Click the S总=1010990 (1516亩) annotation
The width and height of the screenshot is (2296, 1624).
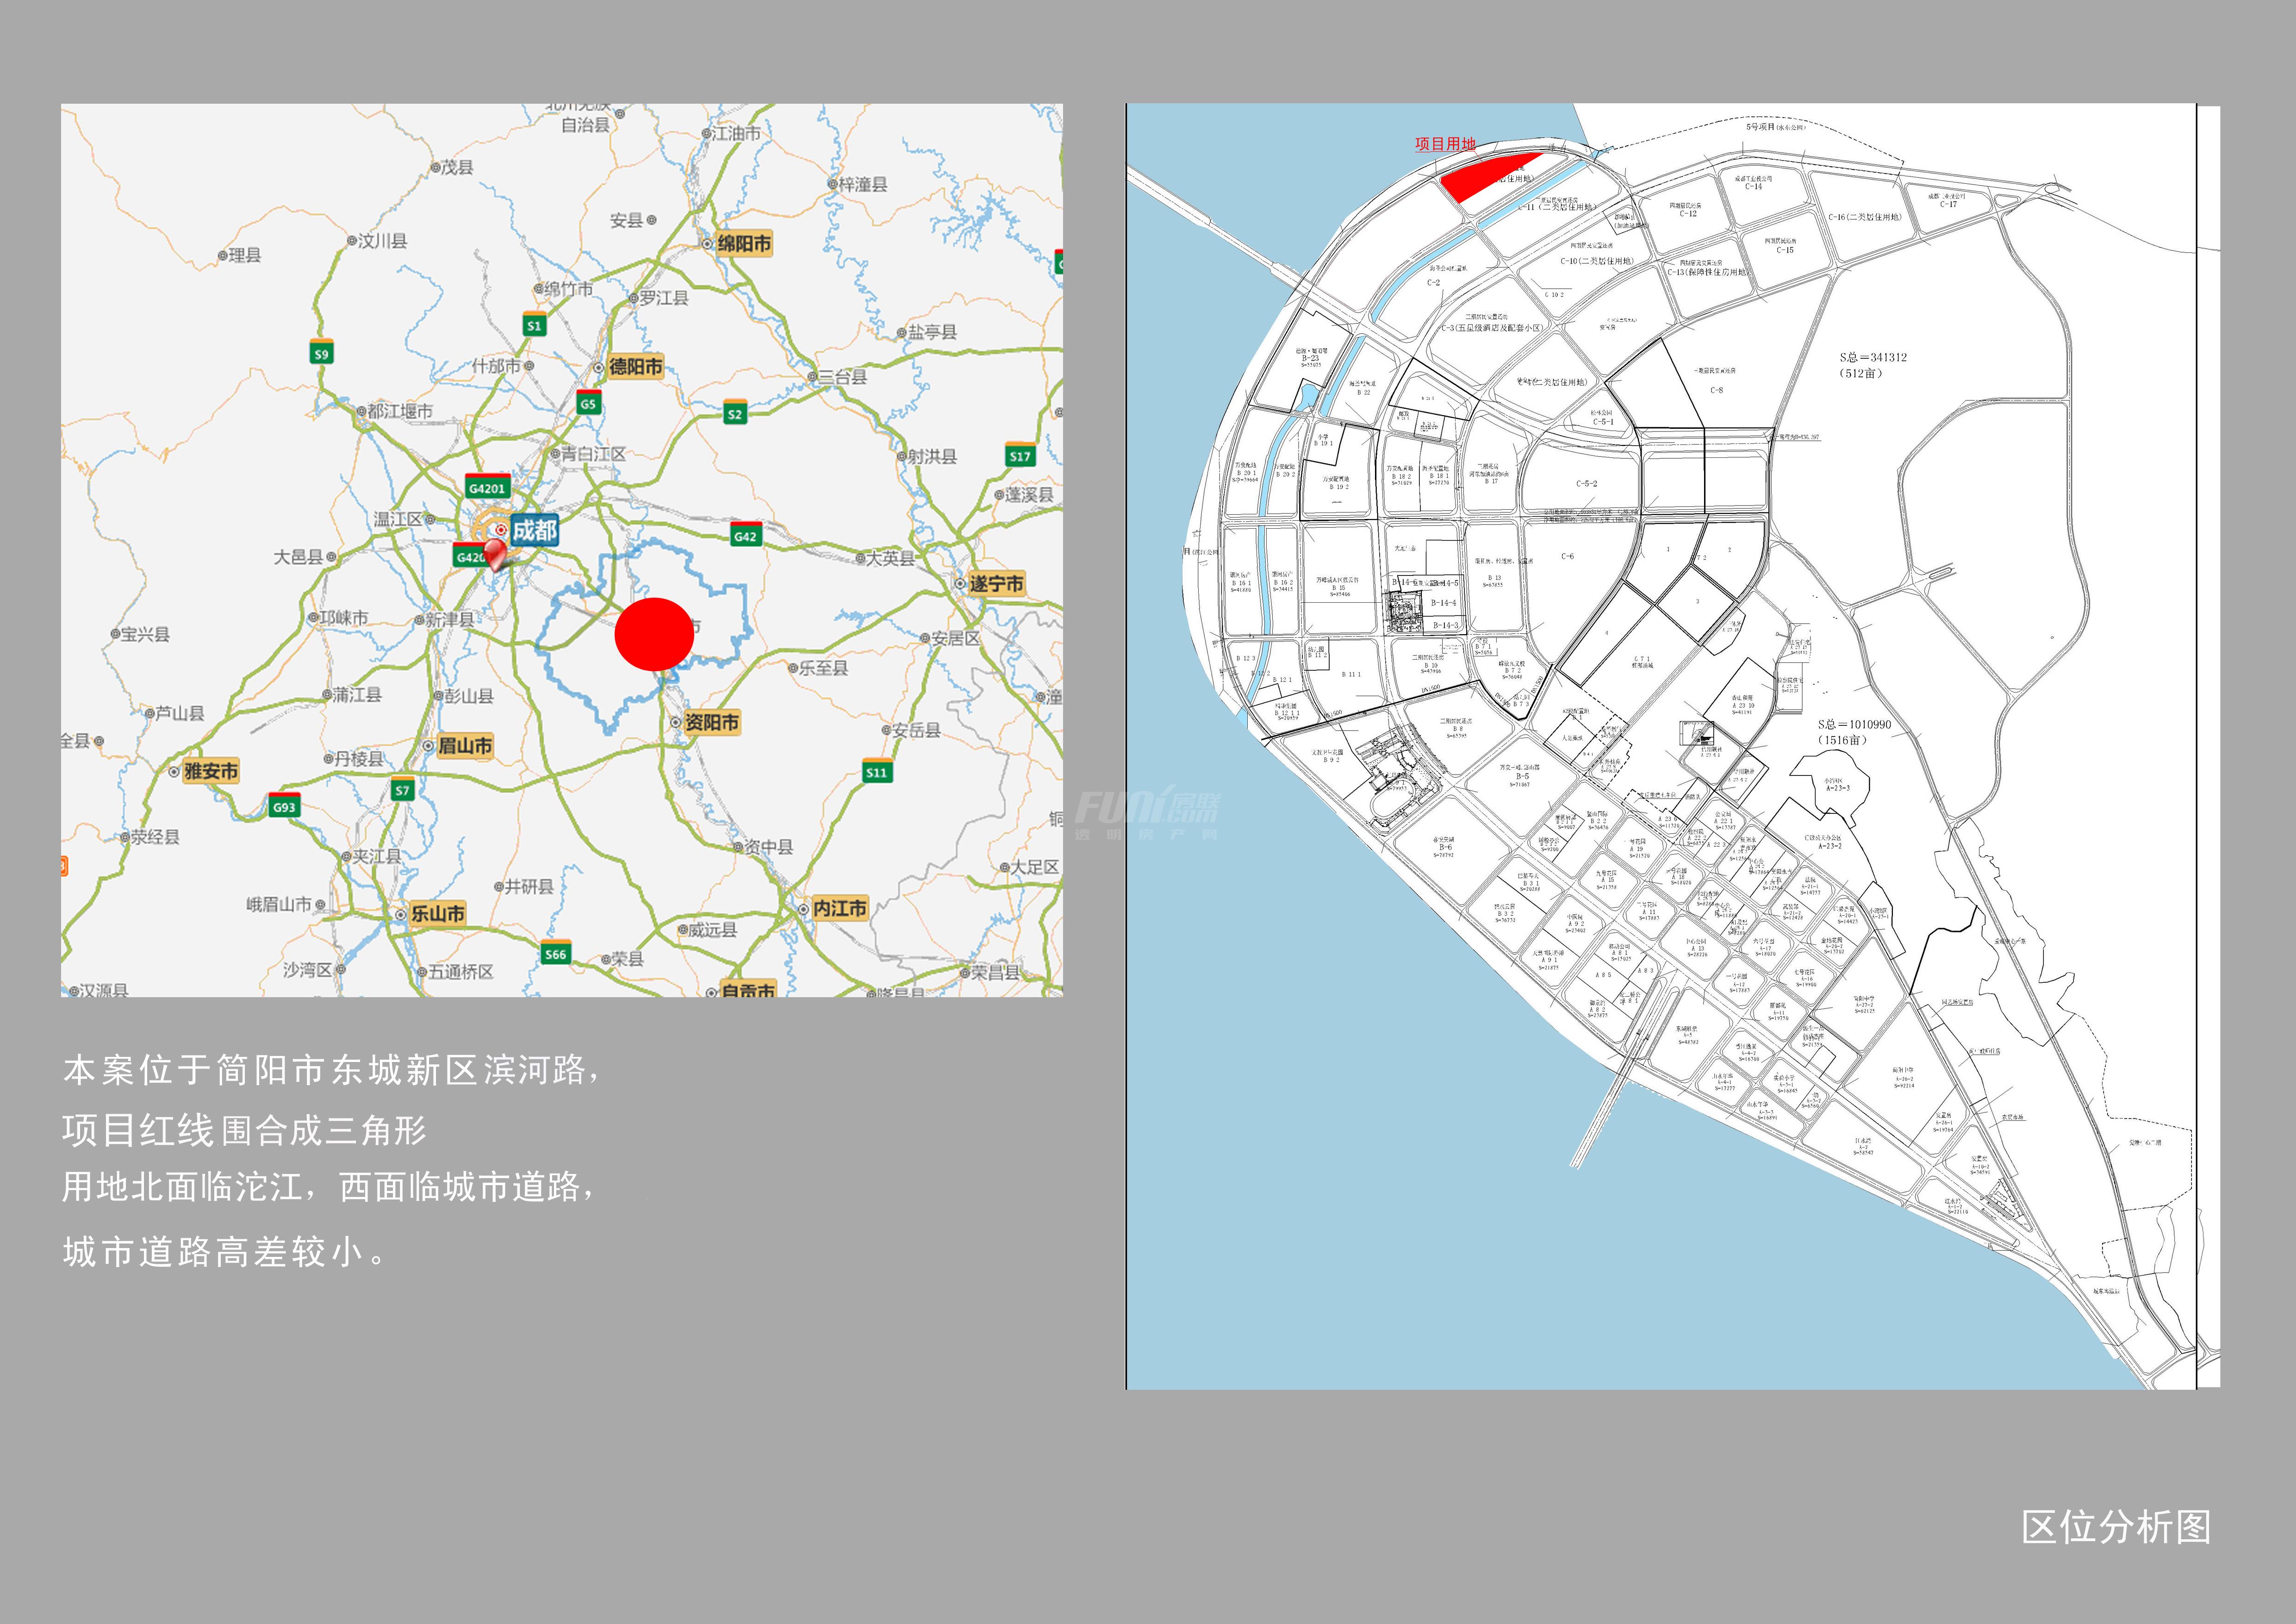[1855, 732]
